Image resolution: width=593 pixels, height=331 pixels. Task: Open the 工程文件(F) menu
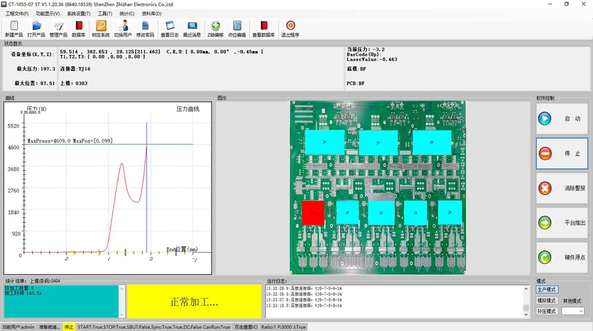point(17,13)
